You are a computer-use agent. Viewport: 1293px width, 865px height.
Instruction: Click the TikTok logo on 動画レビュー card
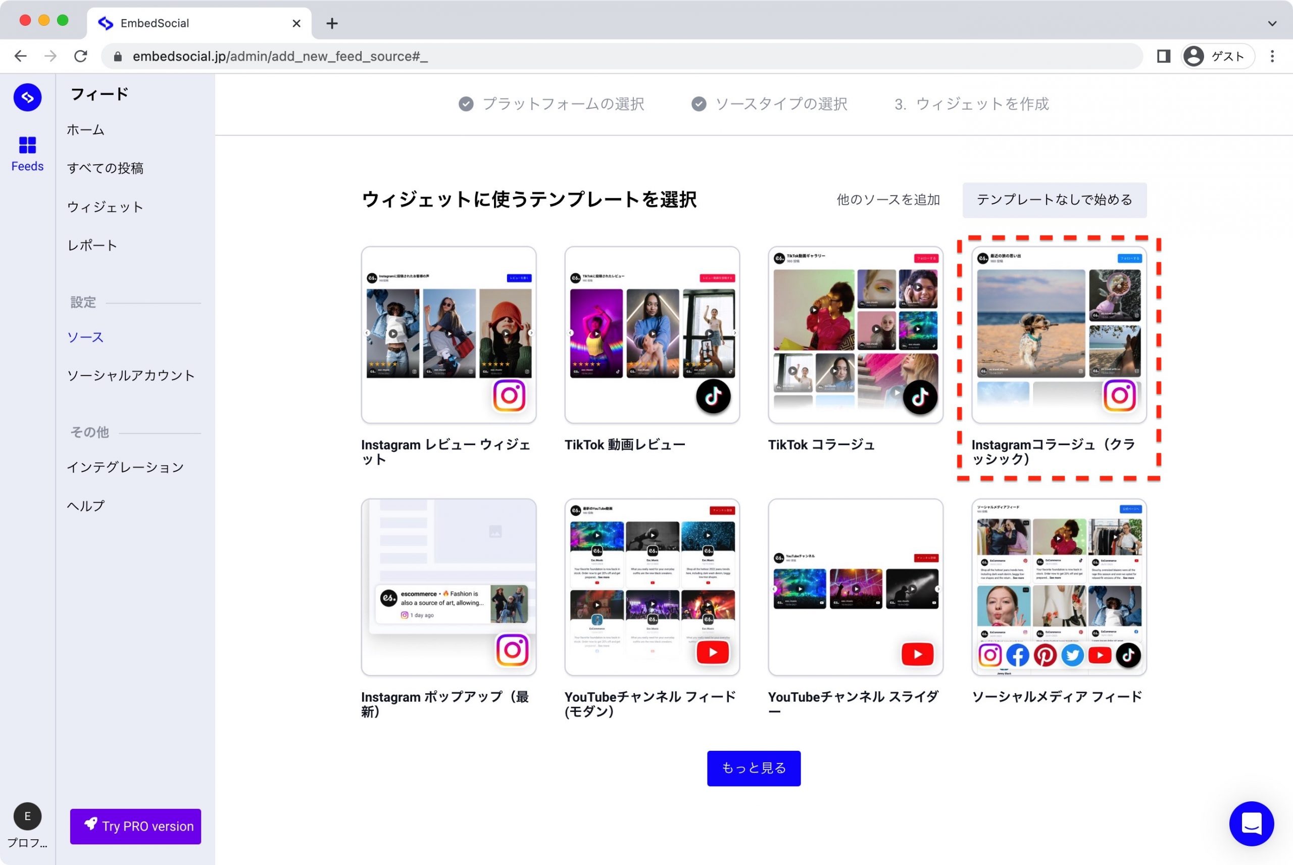click(x=713, y=396)
